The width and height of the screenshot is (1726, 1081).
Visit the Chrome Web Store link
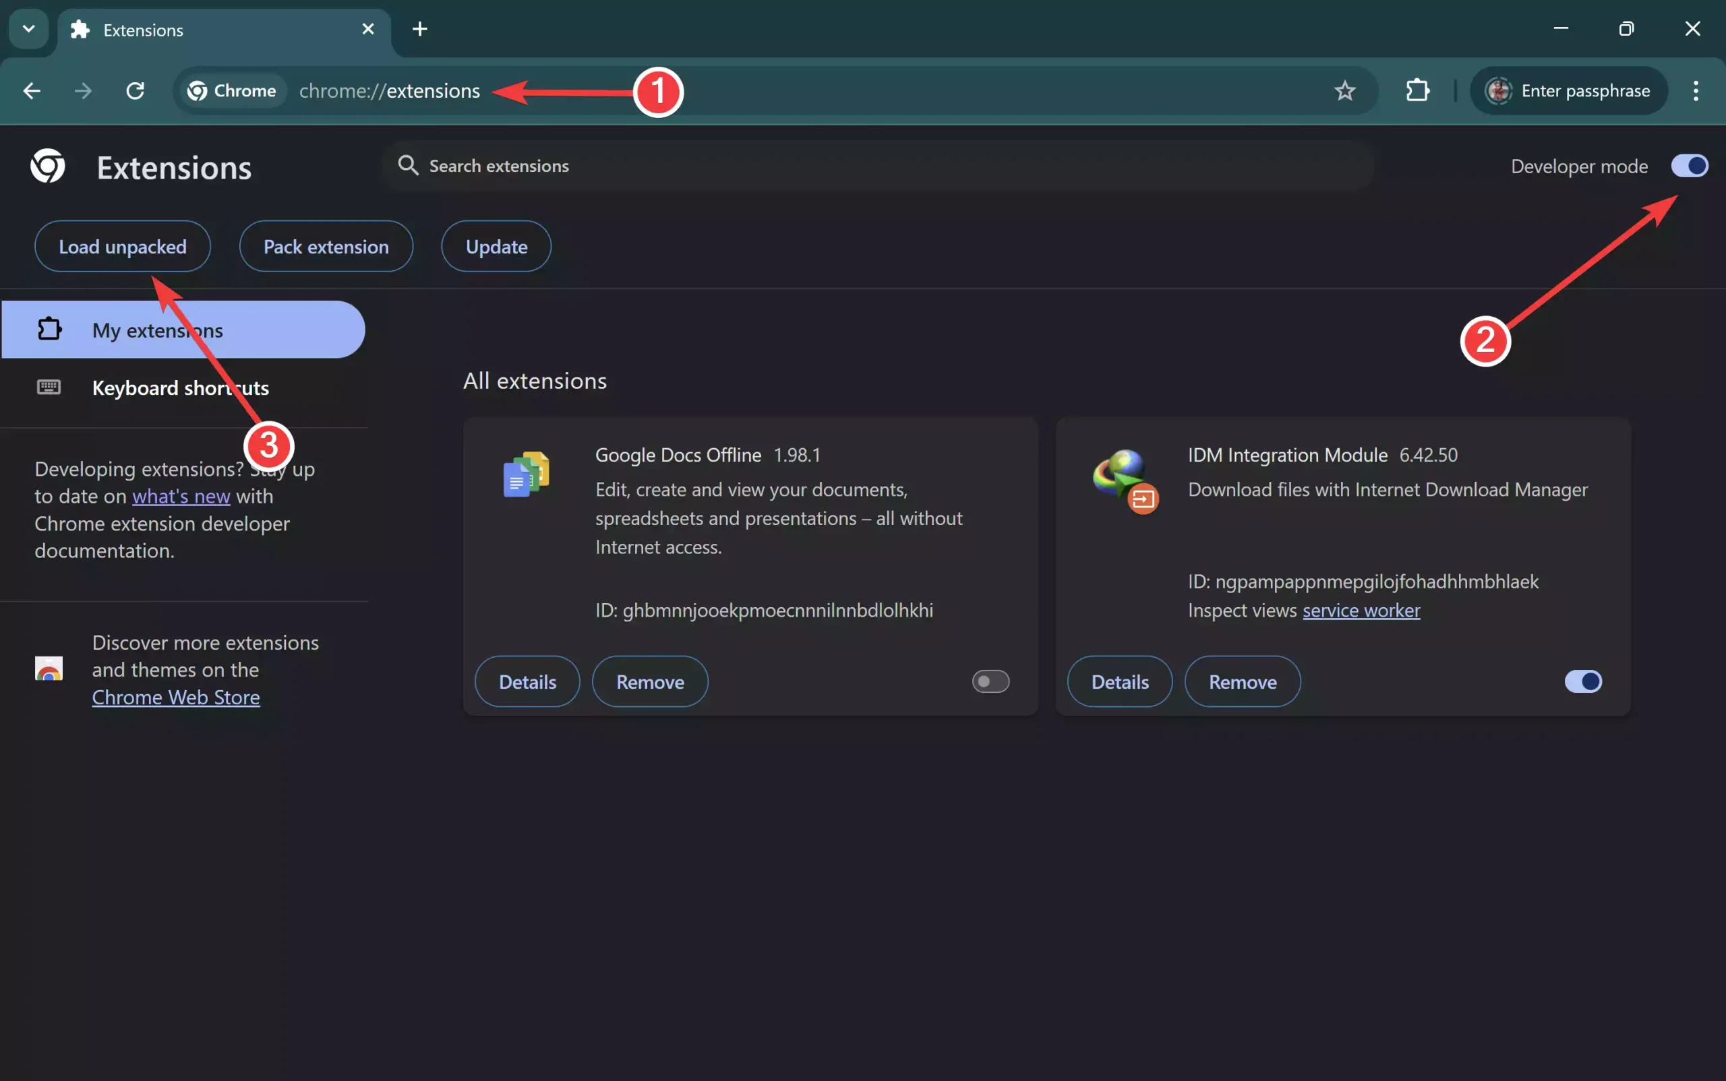point(175,697)
